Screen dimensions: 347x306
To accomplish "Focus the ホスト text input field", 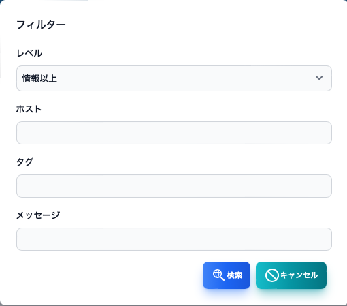I will tap(174, 133).
